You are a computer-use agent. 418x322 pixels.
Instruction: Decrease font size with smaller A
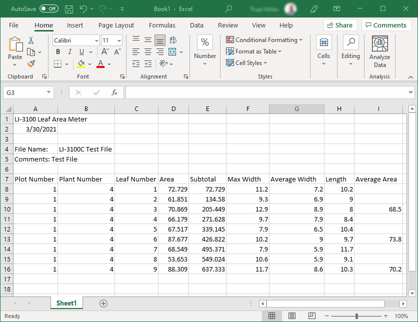[x=117, y=51]
